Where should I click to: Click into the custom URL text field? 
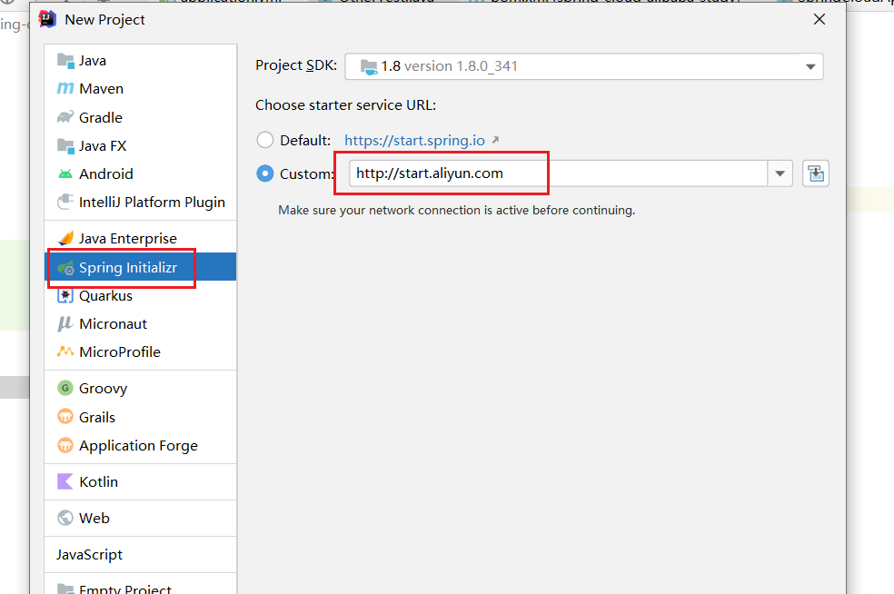(558, 173)
